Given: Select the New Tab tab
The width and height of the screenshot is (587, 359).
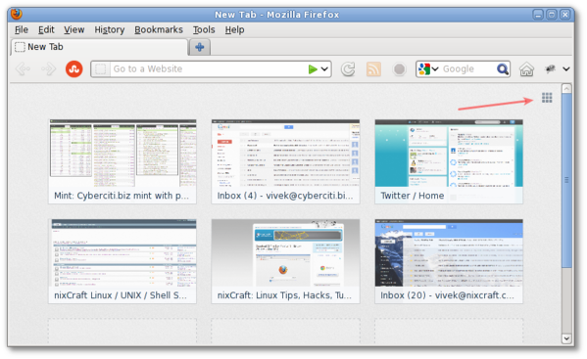Looking at the screenshot, I should 99,47.
